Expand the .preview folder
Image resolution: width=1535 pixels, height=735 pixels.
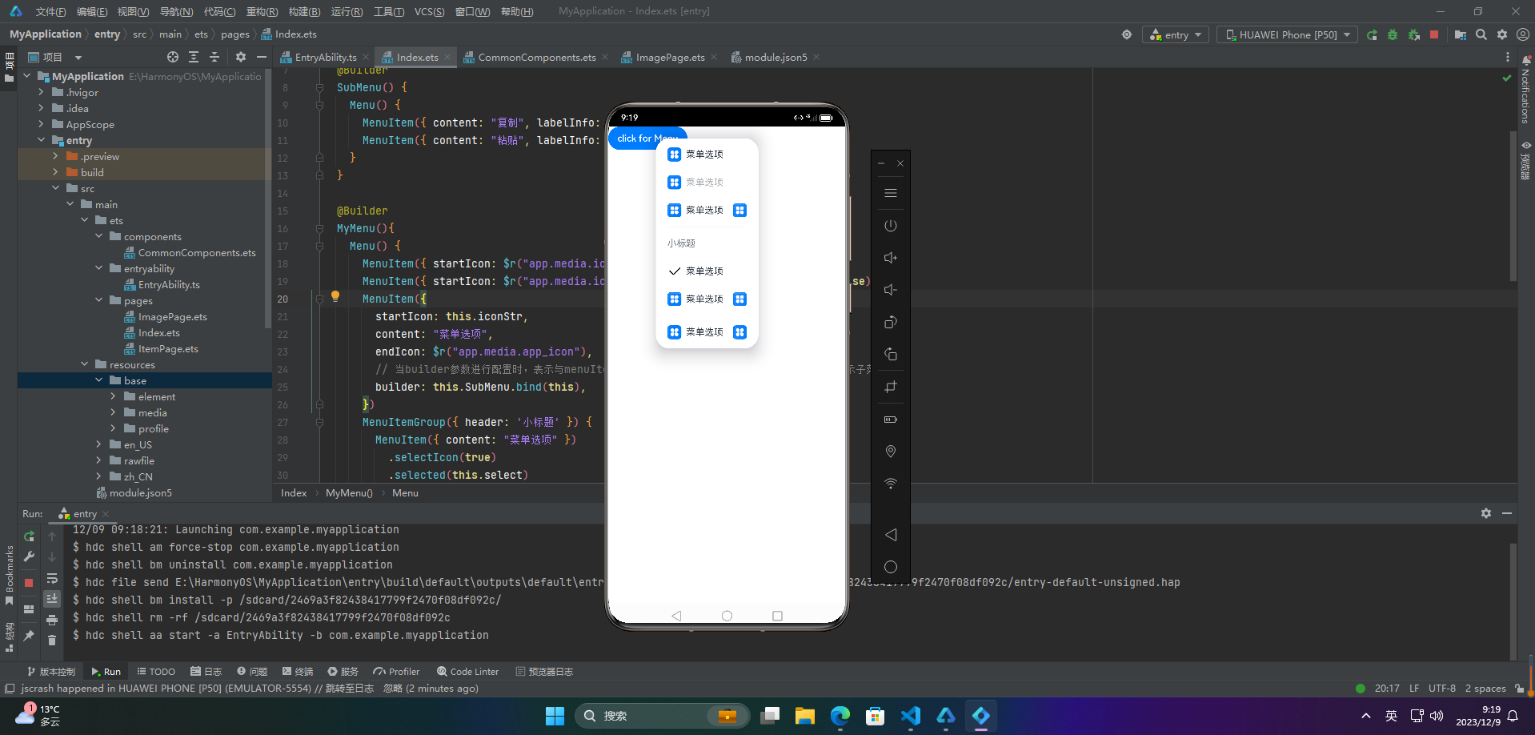click(55, 156)
